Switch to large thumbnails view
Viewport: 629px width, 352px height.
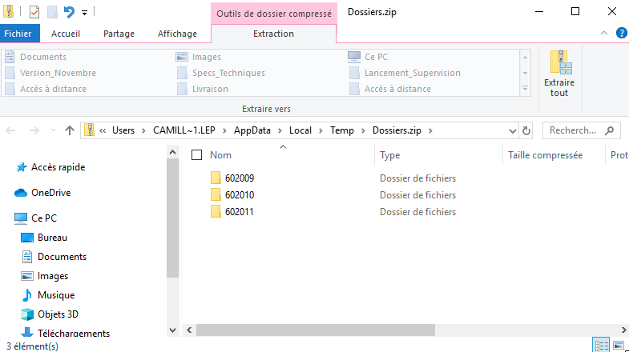pyautogui.click(x=619, y=345)
